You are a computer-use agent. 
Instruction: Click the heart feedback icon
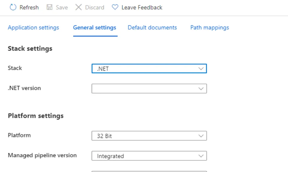coord(115,7)
